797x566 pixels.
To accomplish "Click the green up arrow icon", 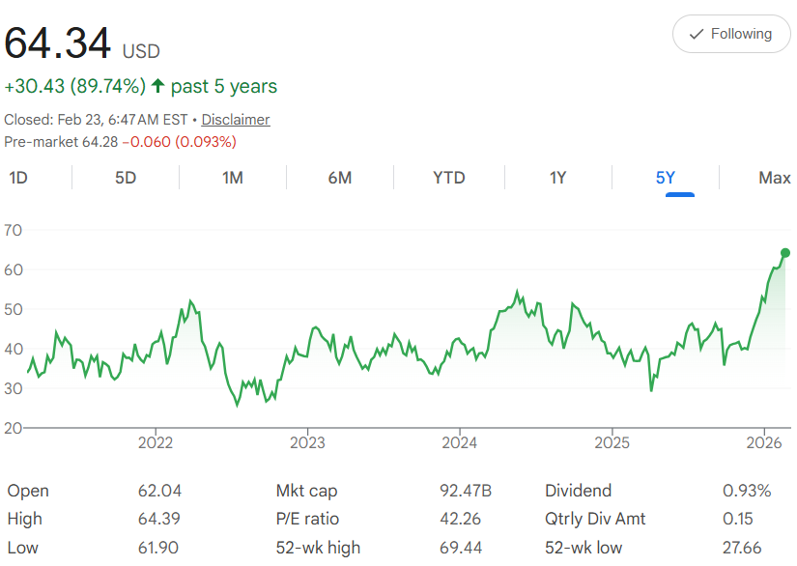I will 158,87.
